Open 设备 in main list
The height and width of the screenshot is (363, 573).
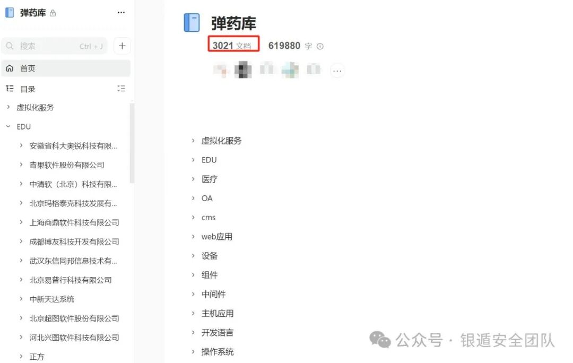[x=210, y=256]
